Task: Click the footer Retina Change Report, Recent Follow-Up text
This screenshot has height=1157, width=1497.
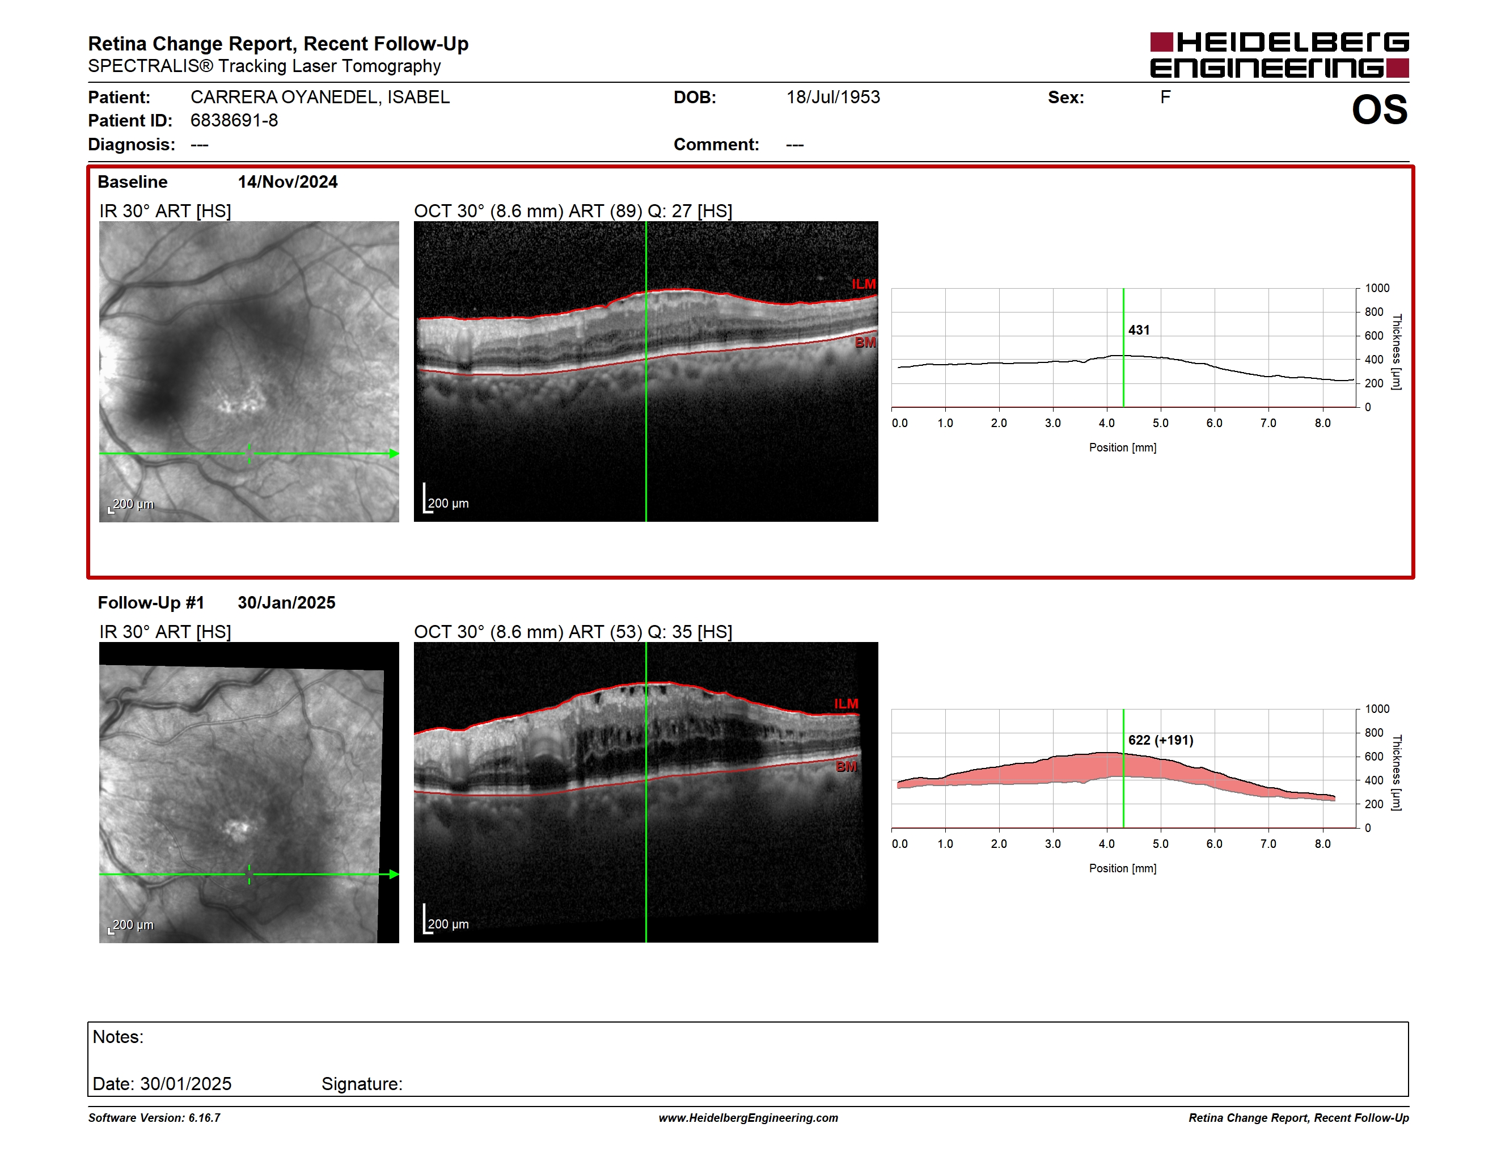Action: [x=1299, y=1118]
